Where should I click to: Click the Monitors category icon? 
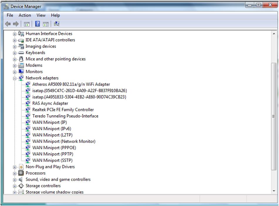pyautogui.click(x=21, y=72)
